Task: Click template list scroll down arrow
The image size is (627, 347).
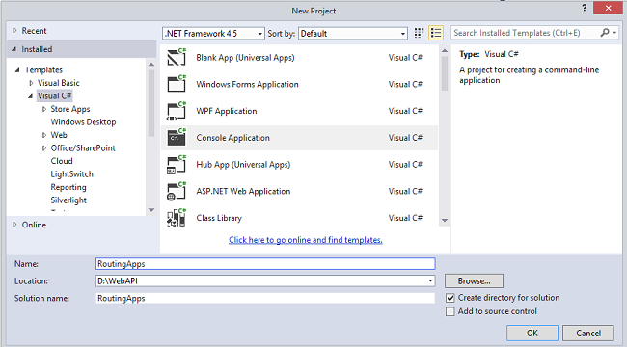Action: (445, 221)
